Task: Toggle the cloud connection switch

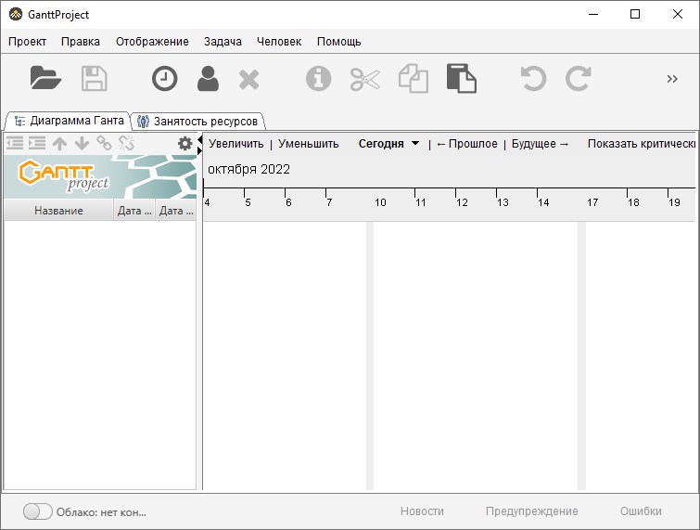Action: [x=37, y=511]
